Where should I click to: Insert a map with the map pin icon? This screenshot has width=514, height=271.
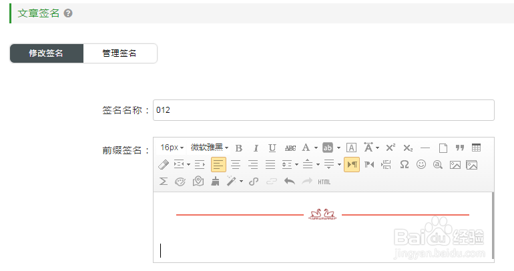198,181
